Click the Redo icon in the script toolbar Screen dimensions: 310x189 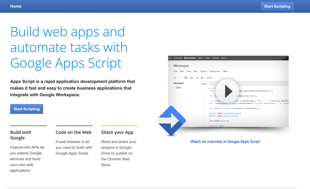coord(180,77)
